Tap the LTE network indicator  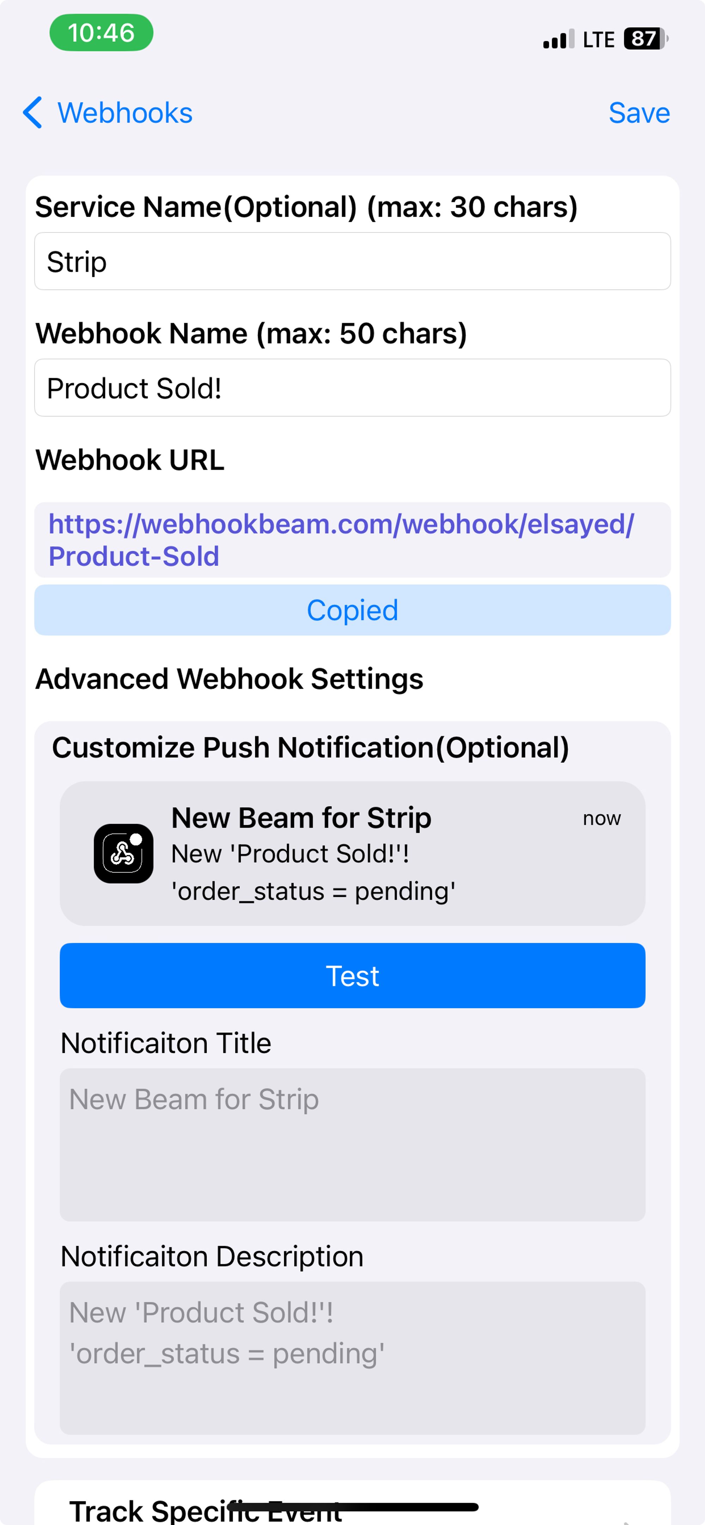[598, 40]
